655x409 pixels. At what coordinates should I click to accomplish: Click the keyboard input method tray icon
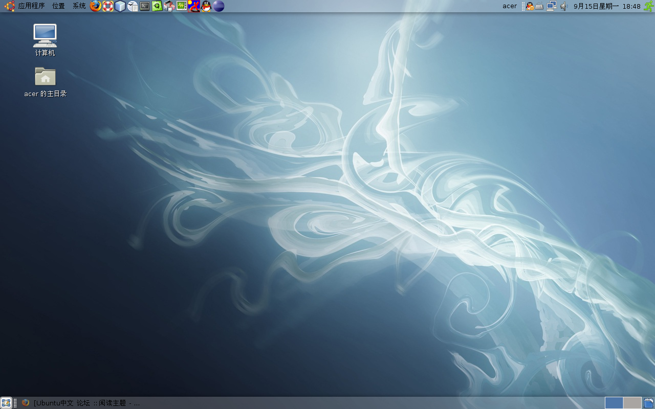539,7
